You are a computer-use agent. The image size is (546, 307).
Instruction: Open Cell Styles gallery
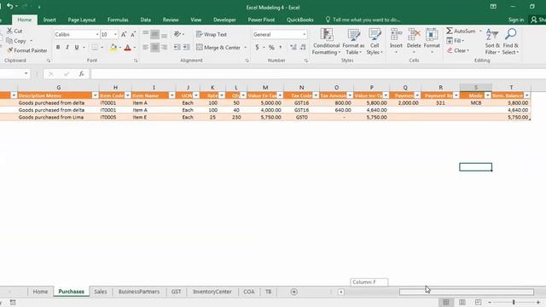(x=375, y=42)
